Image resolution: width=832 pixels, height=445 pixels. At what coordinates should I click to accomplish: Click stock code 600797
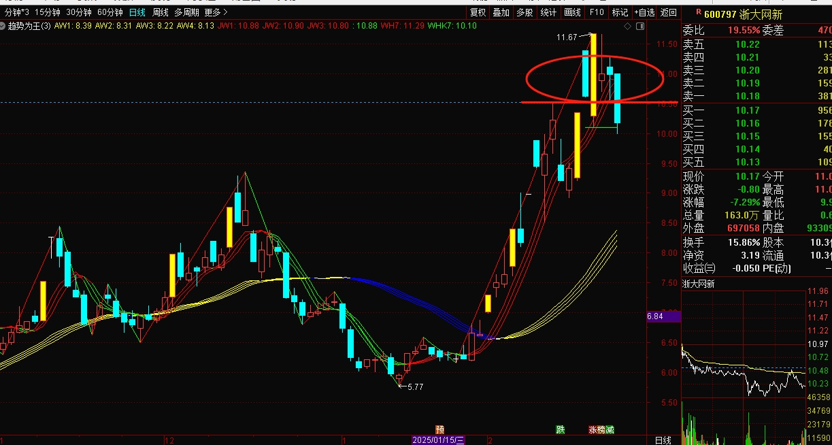pos(721,13)
